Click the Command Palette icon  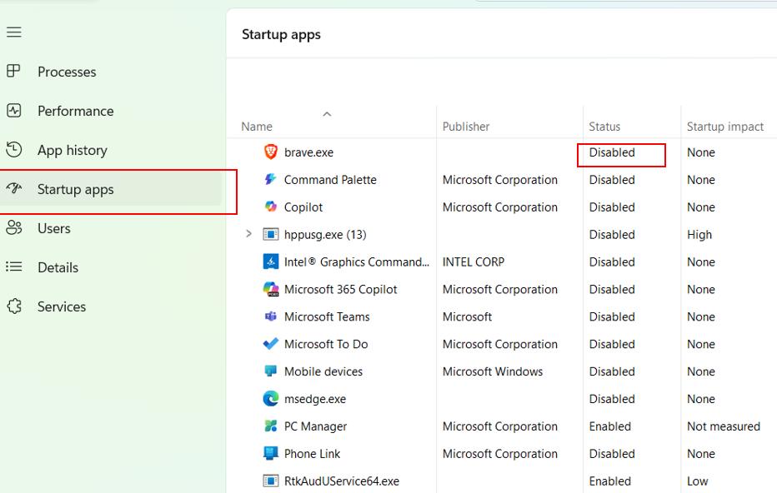(271, 179)
